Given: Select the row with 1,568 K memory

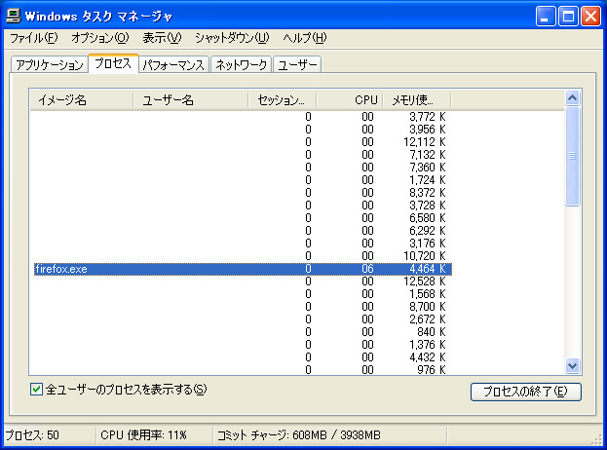Looking at the screenshot, I should [244, 294].
